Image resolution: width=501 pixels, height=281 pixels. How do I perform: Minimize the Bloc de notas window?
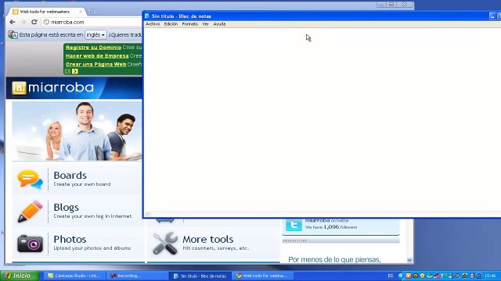(x=492, y=16)
